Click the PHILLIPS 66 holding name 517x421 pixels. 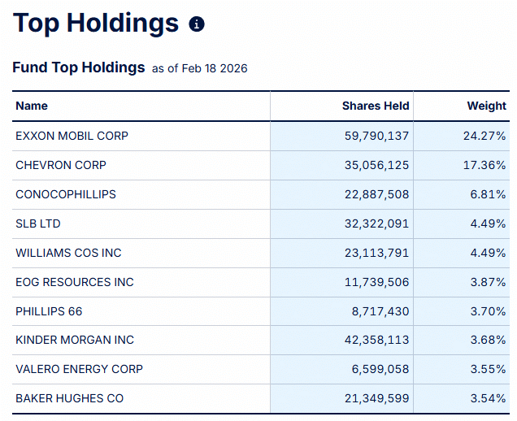[x=49, y=311]
